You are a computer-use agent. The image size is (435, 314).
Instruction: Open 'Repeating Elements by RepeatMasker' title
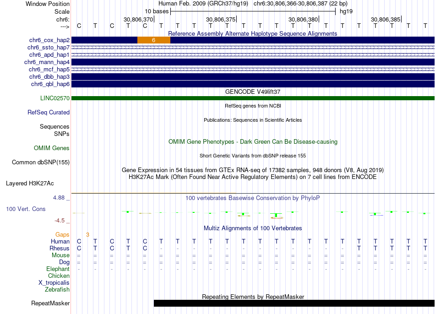(253, 297)
